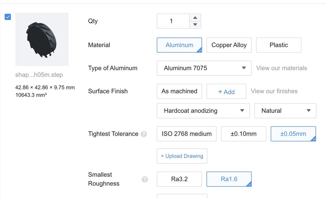
Task: Increase quantity with the up arrow
Action: click(195, 18)
